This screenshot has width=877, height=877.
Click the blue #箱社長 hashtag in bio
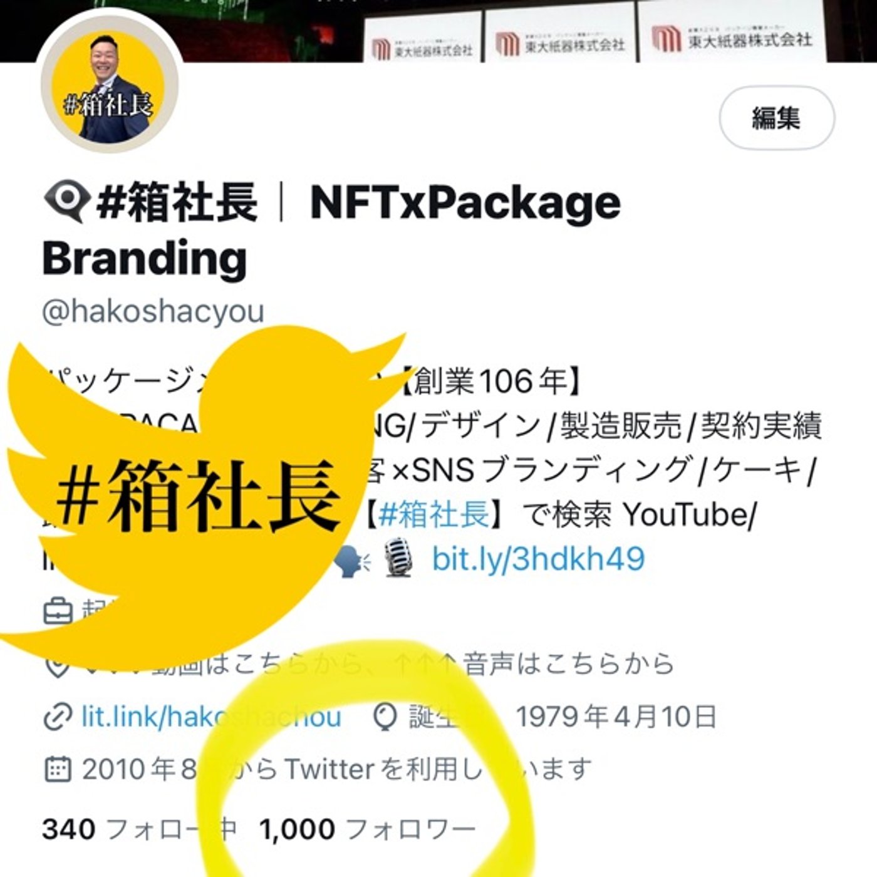click(434, 514)
